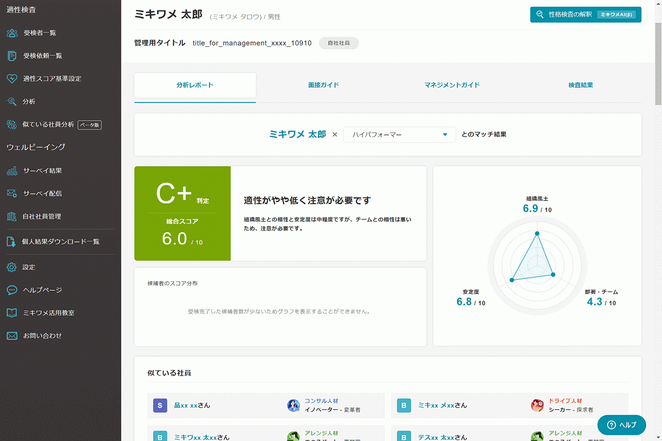The height and width of the screenshot is (441, 662).
Task: Click the 候補者のスコア分布 label
Action: click(x=173, y=284)
